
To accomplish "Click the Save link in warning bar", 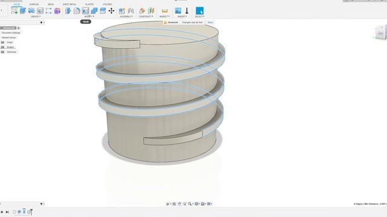I will [x=210, y=22].
